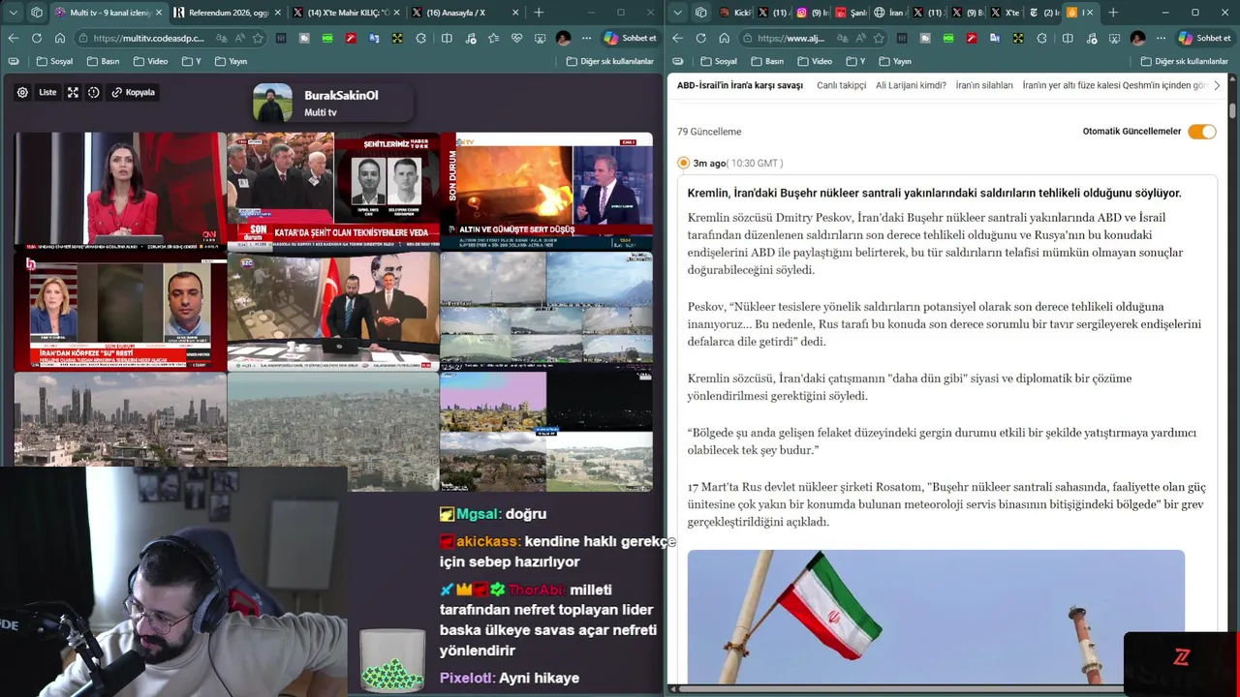Click read aloud icon in Multi tv address bar
Image resolution: width=1240 pixels, height=697 pixels.
pyautogui.click(x=239, y=38)
